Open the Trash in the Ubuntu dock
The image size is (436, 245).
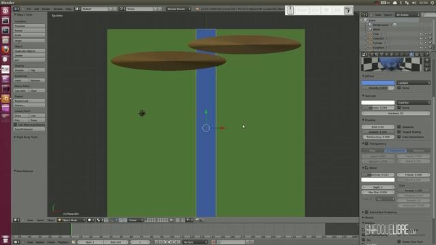[x=5, y=239]
